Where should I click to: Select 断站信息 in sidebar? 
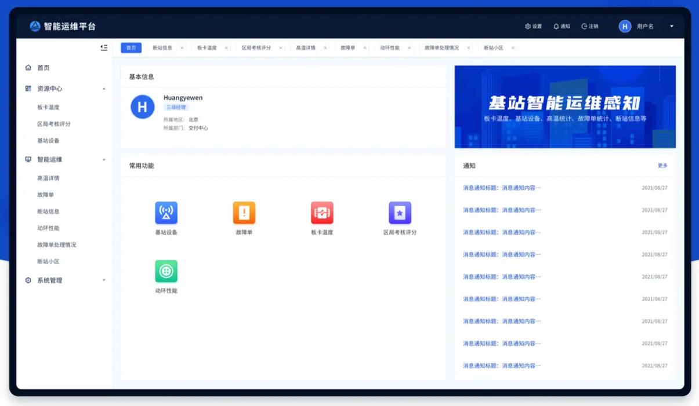48,211
